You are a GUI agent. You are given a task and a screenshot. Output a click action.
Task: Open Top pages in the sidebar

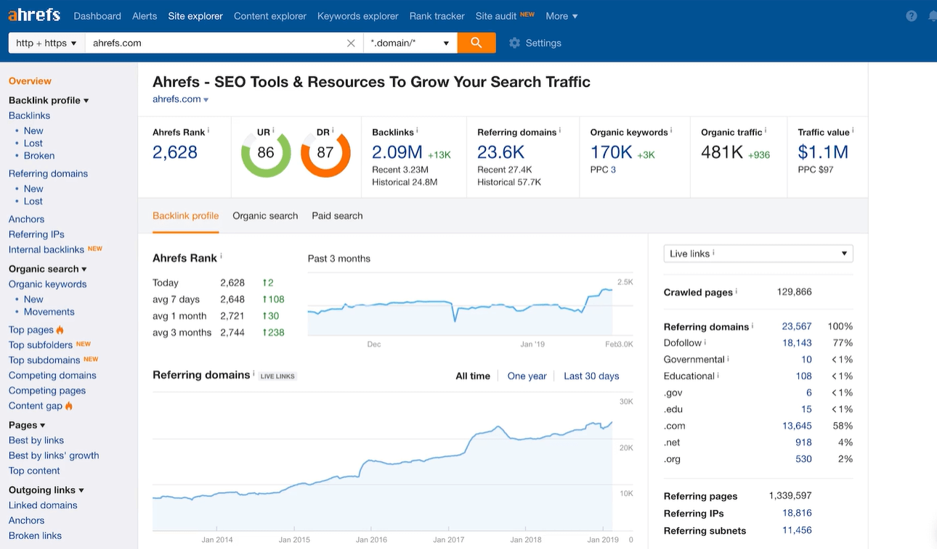coord(31,330)
